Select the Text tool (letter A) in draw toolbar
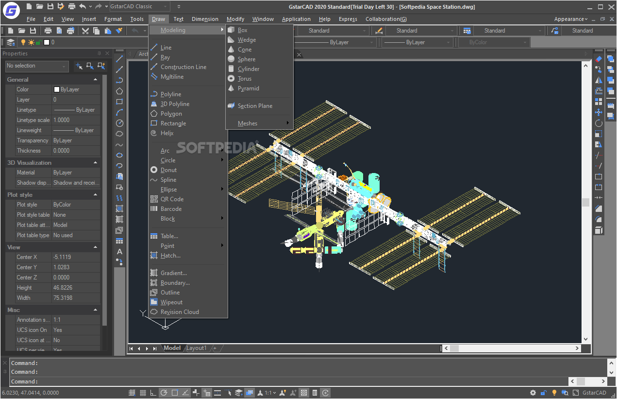The width and height of the screenshot is (617, 399). (119, 251)
